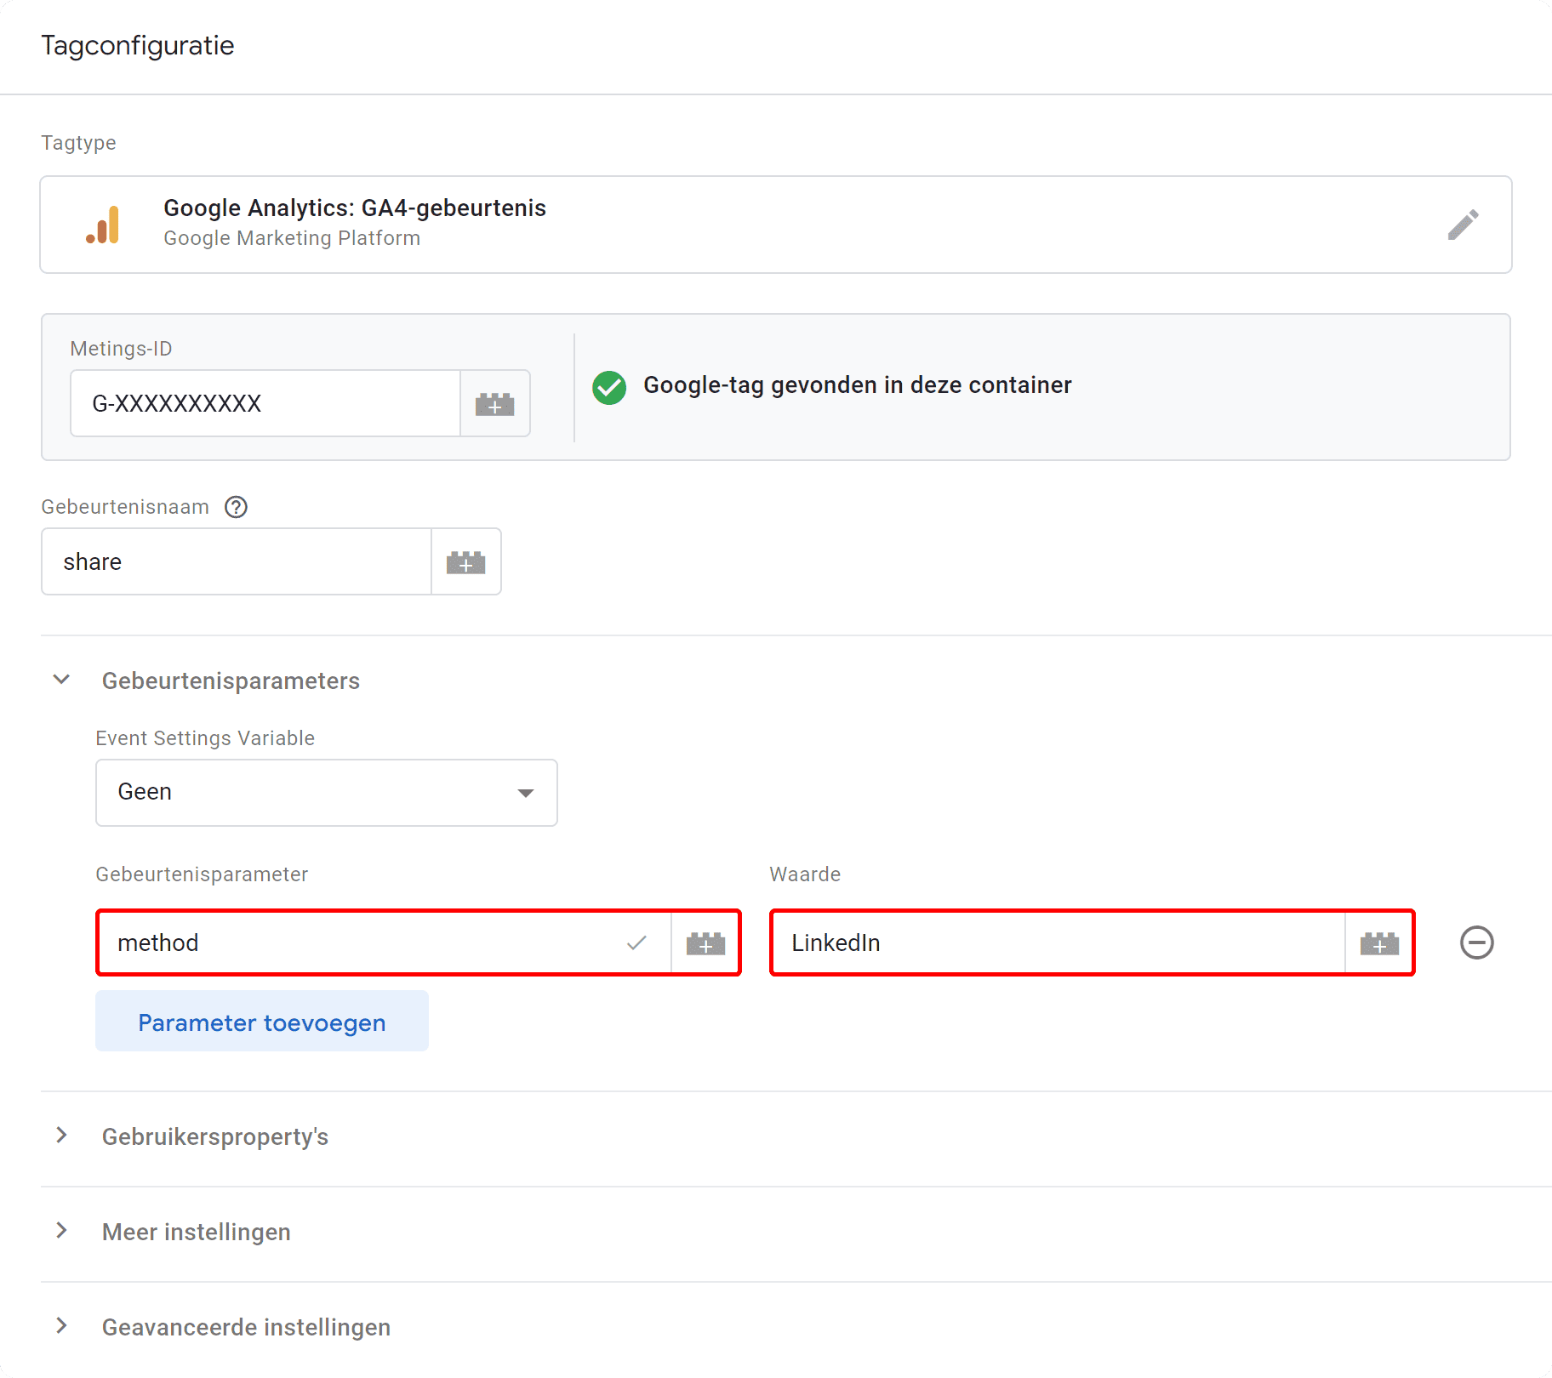1552x1378 pixels.
Task: Click the method parameter text field
Action: tap(357, 942)
